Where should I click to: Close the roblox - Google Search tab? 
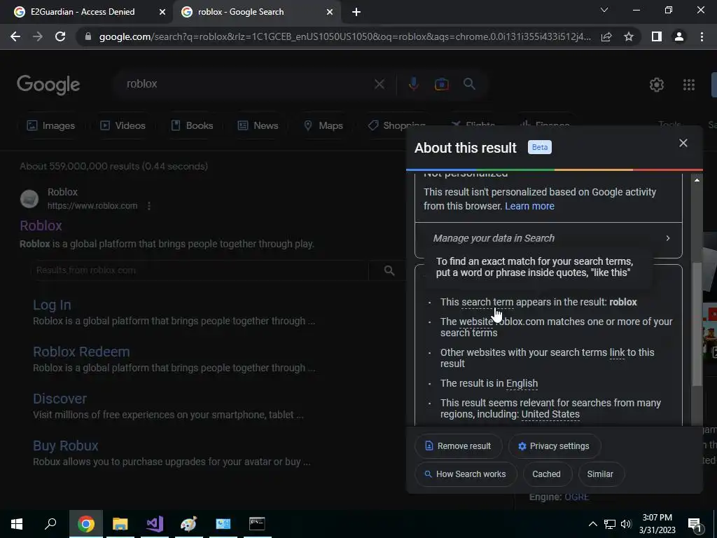pos(330,13)
